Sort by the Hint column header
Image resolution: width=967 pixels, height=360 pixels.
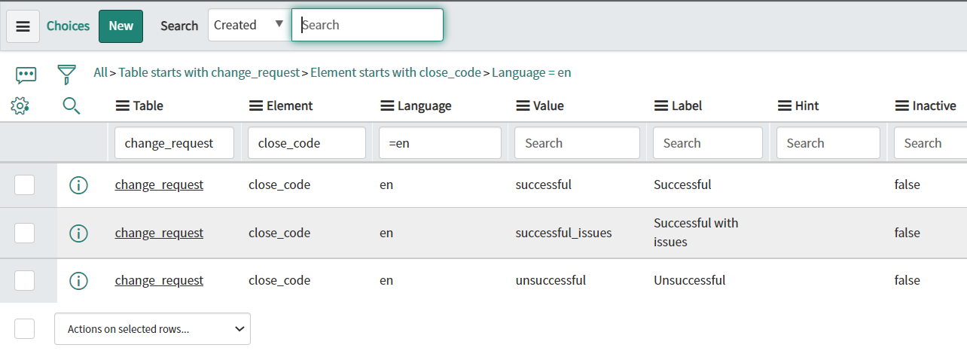pos(807,106)
